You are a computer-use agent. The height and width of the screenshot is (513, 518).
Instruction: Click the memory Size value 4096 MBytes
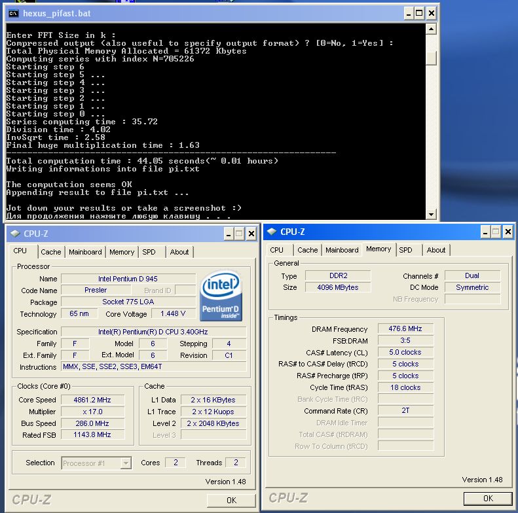point(338,287)
